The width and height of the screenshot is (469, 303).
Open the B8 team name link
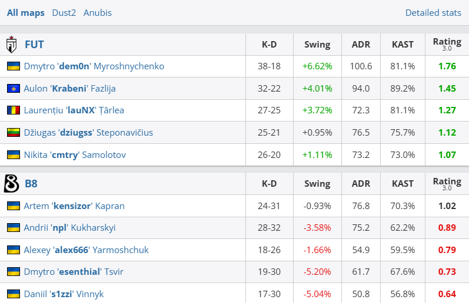pos(31,184)
